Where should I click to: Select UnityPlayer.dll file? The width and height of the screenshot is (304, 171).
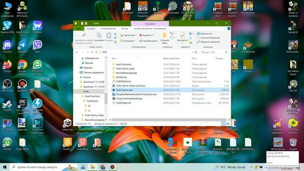click(123, 103)
